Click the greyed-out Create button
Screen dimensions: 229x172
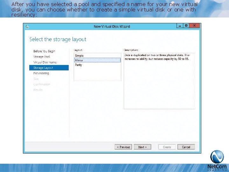(x=167, y=147)
